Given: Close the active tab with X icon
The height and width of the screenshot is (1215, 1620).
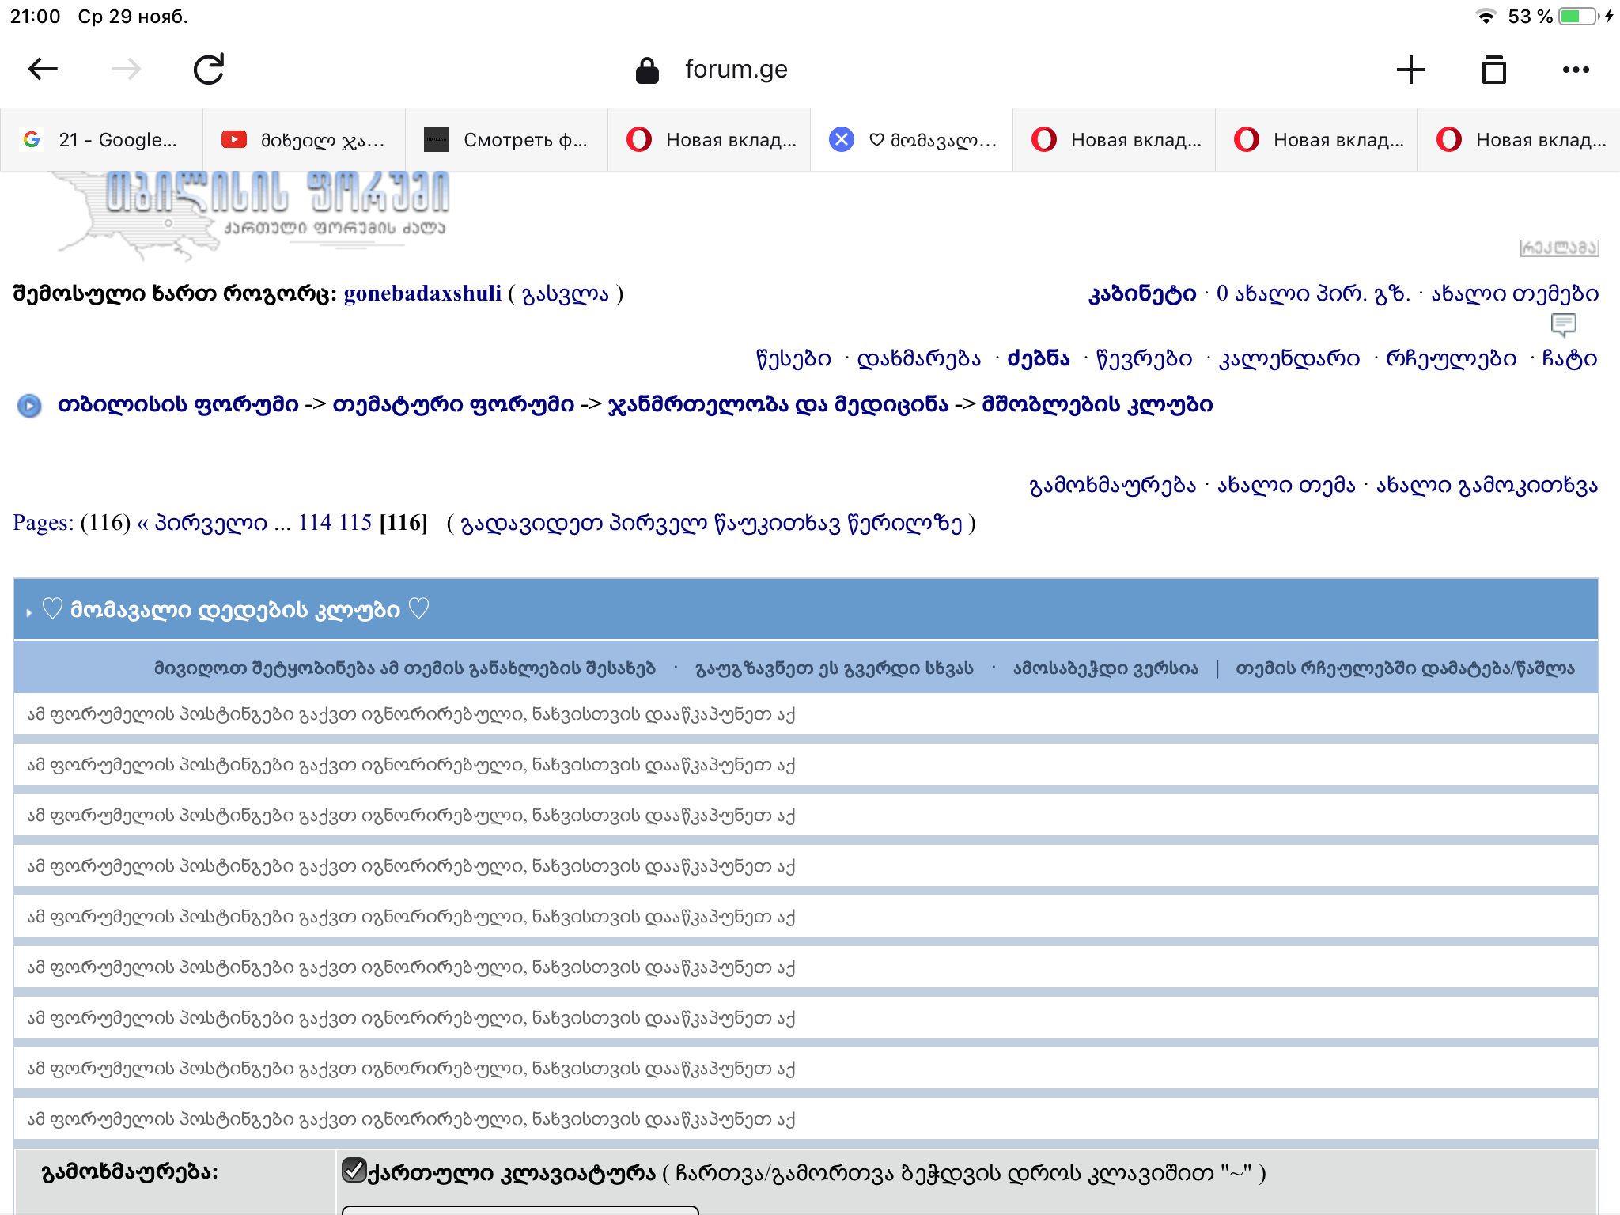Looking at the screenshot, I should [x=841, y=140].
